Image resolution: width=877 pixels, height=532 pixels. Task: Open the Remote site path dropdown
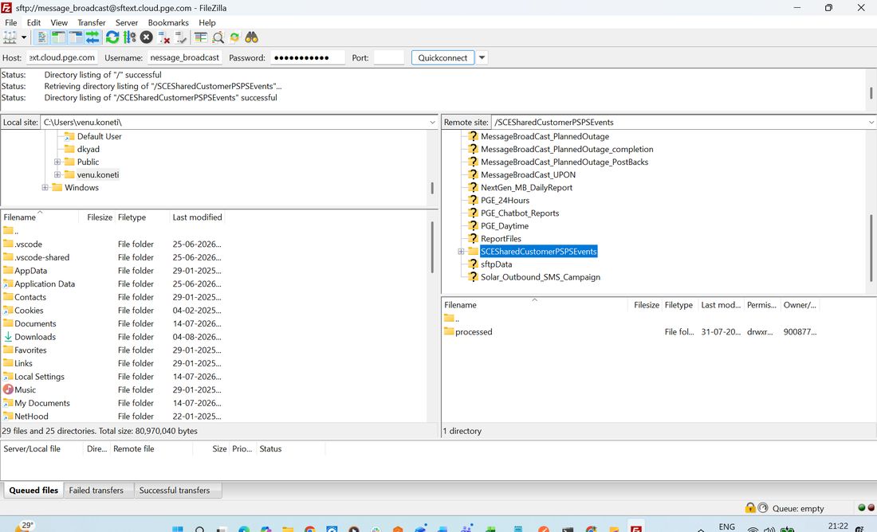871,122
